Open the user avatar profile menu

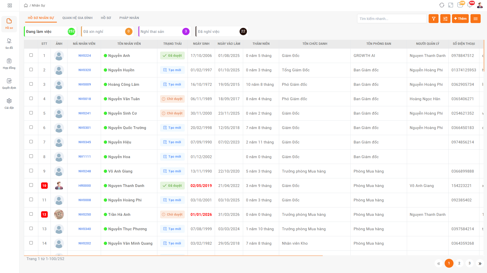coord(480,5)
